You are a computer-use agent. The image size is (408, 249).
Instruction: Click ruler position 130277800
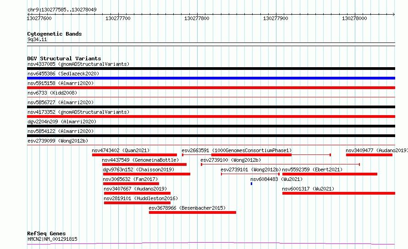[x=197, y=18]
